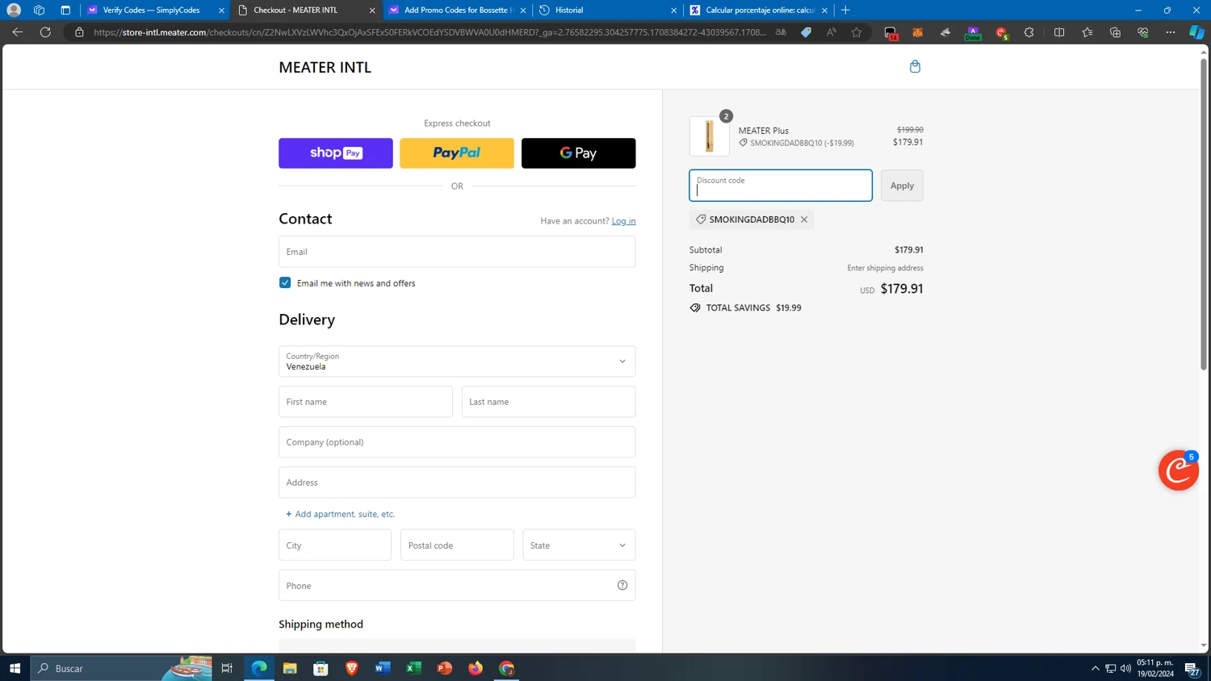Toggle the split screen icon
This screenshot has width=1211, height=681.
(x=1059, y=32)
